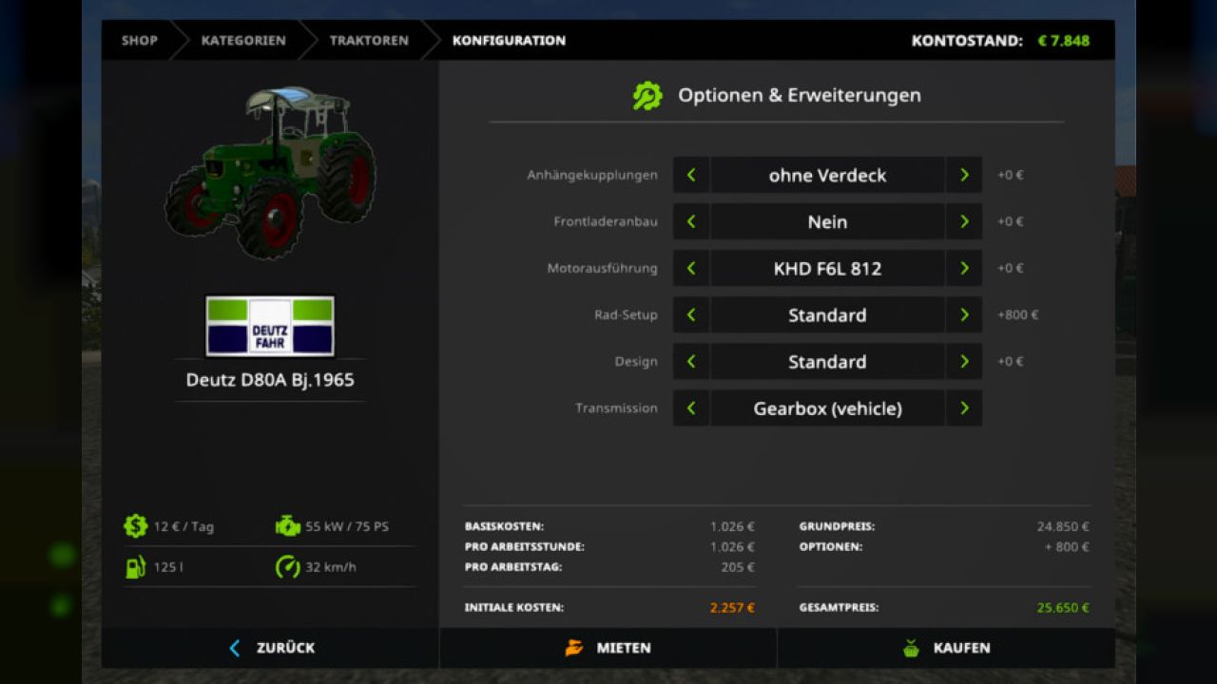The height and width of the screenshot is (684, 1217).
Task: Open TRAKTOREN breadcrumb
Action: (369, 40)
